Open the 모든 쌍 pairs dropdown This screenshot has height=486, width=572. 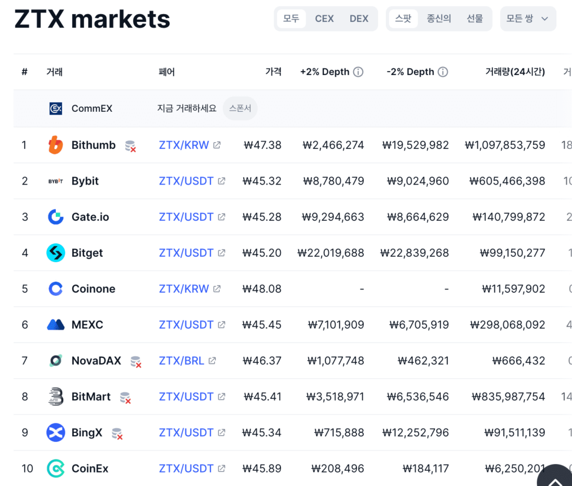[527, 18]
